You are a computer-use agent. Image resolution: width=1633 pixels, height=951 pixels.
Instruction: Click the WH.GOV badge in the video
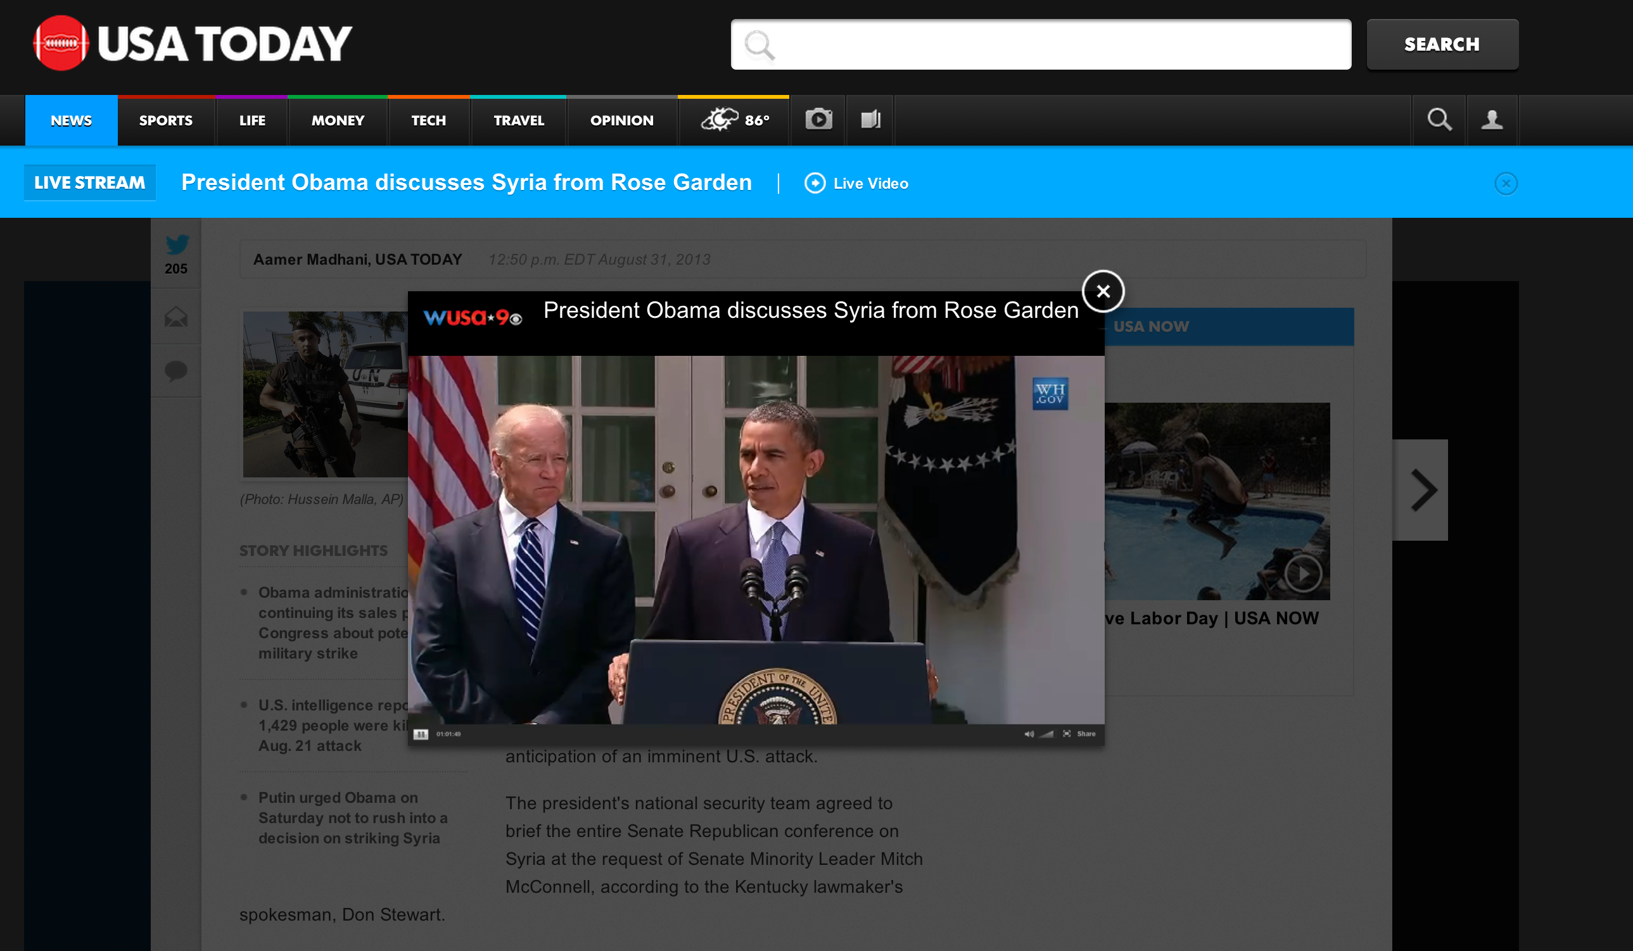click(1050, 393)
